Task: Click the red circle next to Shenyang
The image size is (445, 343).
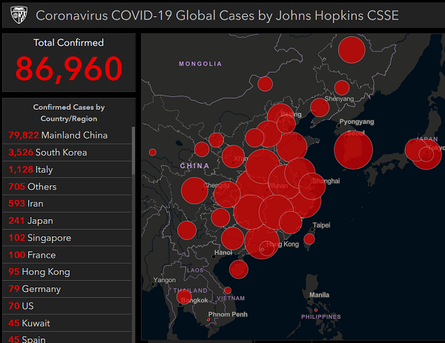Action: [341, 88]
